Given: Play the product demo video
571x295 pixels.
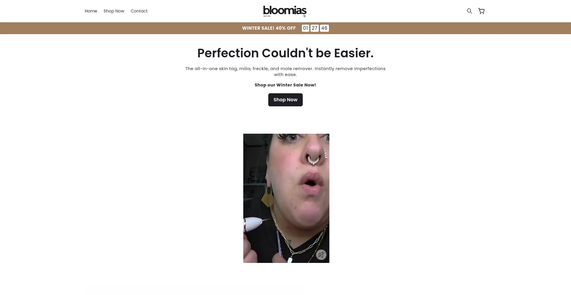Looking at the screenshot, I should point(286,198).
